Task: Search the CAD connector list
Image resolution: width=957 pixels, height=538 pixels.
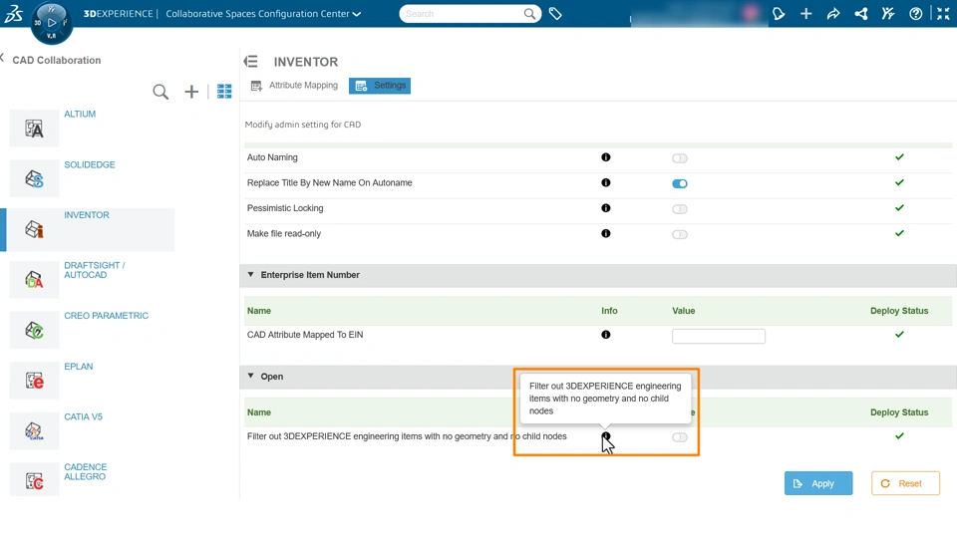Action: 160,92
